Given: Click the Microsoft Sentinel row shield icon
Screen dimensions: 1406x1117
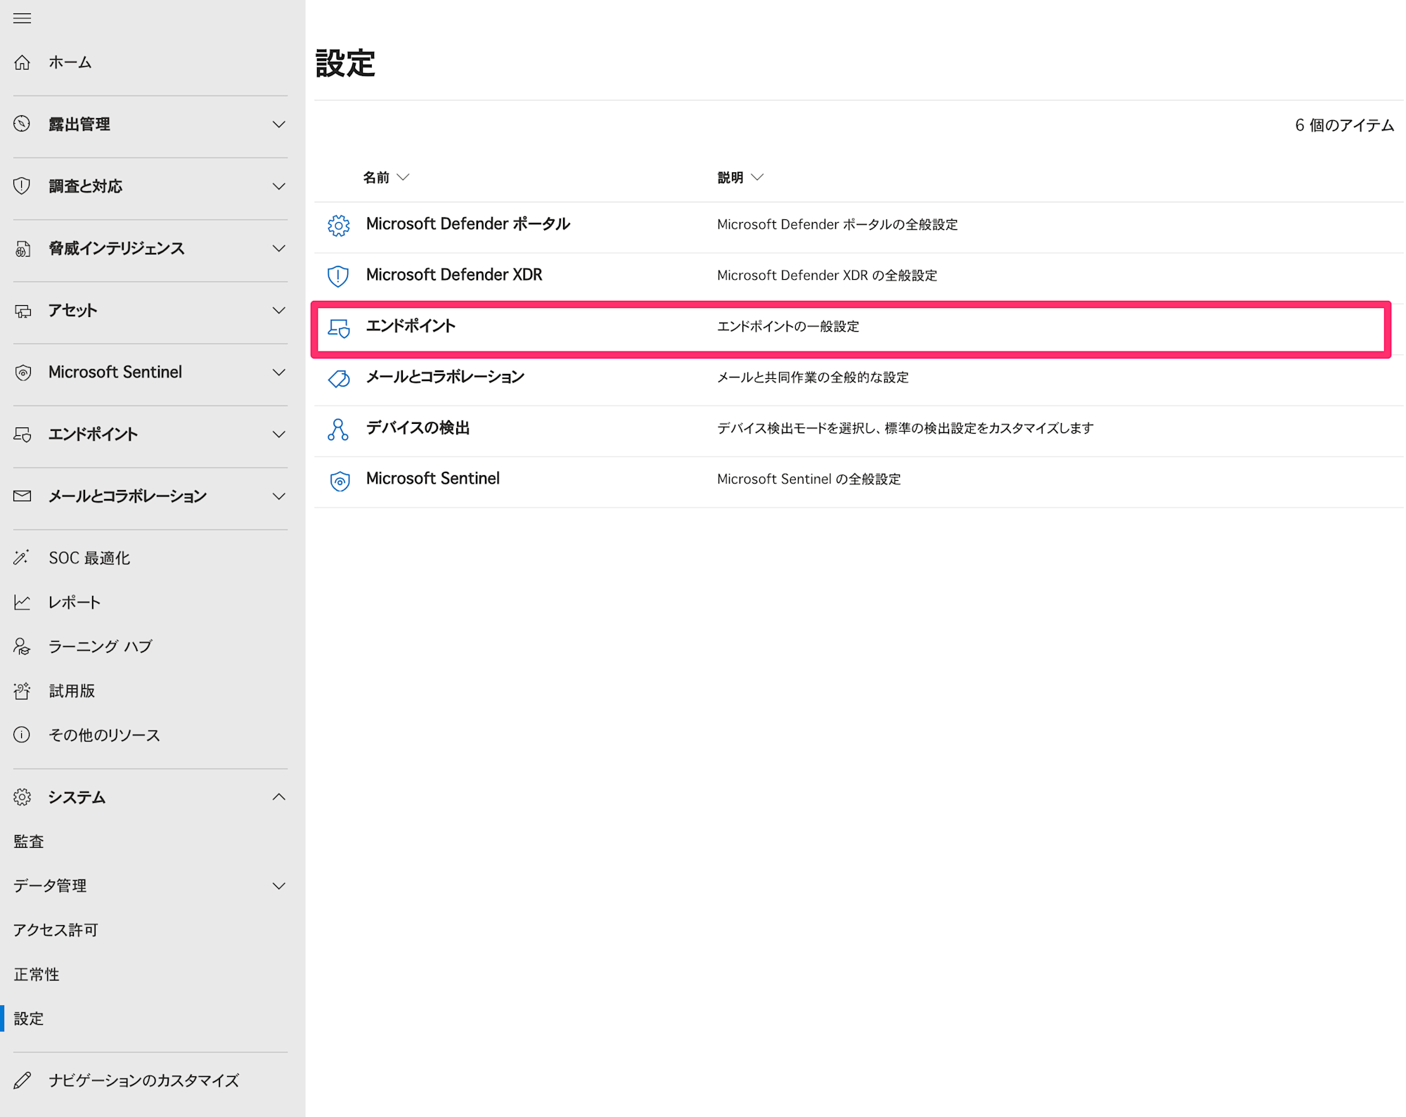Looking at the screenshot, I should pyautogui.click(x=340, y=481).
